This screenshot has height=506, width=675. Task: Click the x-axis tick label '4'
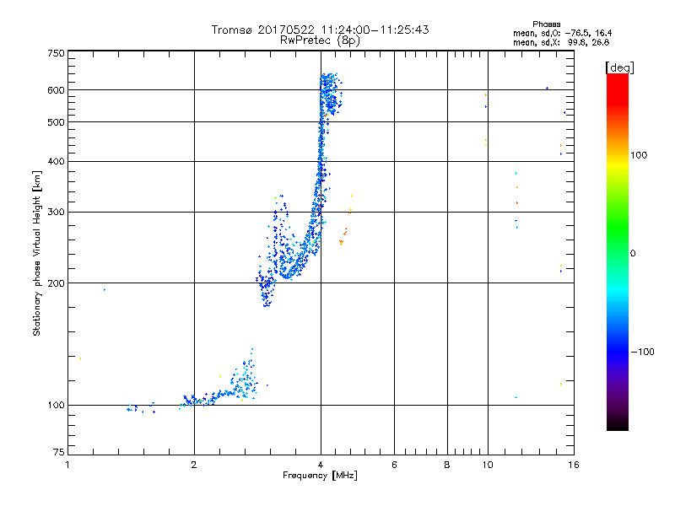point(321,465)
